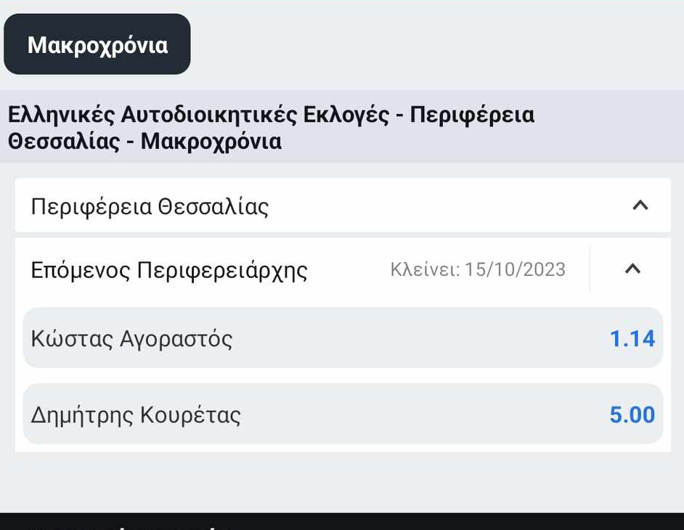Click the Περιφέρεια Θεσσαλίας section title
The image size is (684, 530).
click(x=150, y=207)
